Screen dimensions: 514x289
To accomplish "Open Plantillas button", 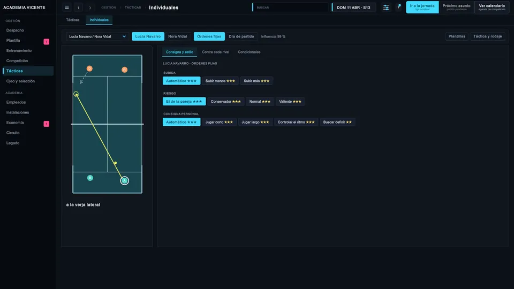I will pos(457,36).
